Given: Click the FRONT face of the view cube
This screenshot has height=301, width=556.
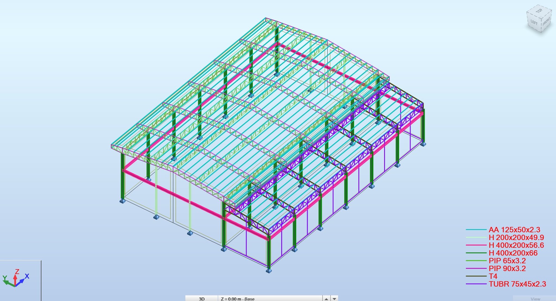Looking at the screenshot, I should pyautogui.click(x=546, y=21).
